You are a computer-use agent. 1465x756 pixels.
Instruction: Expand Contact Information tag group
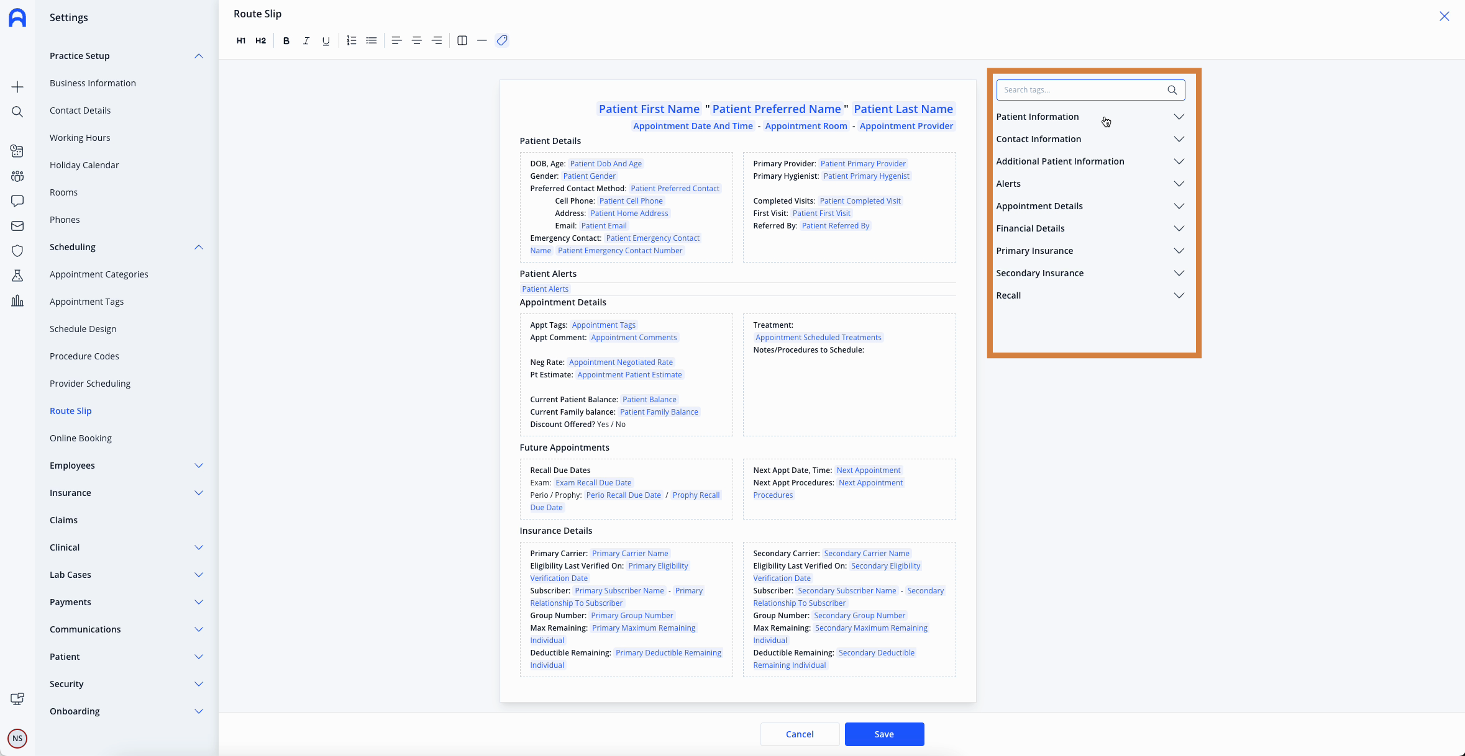point(1090,139)
